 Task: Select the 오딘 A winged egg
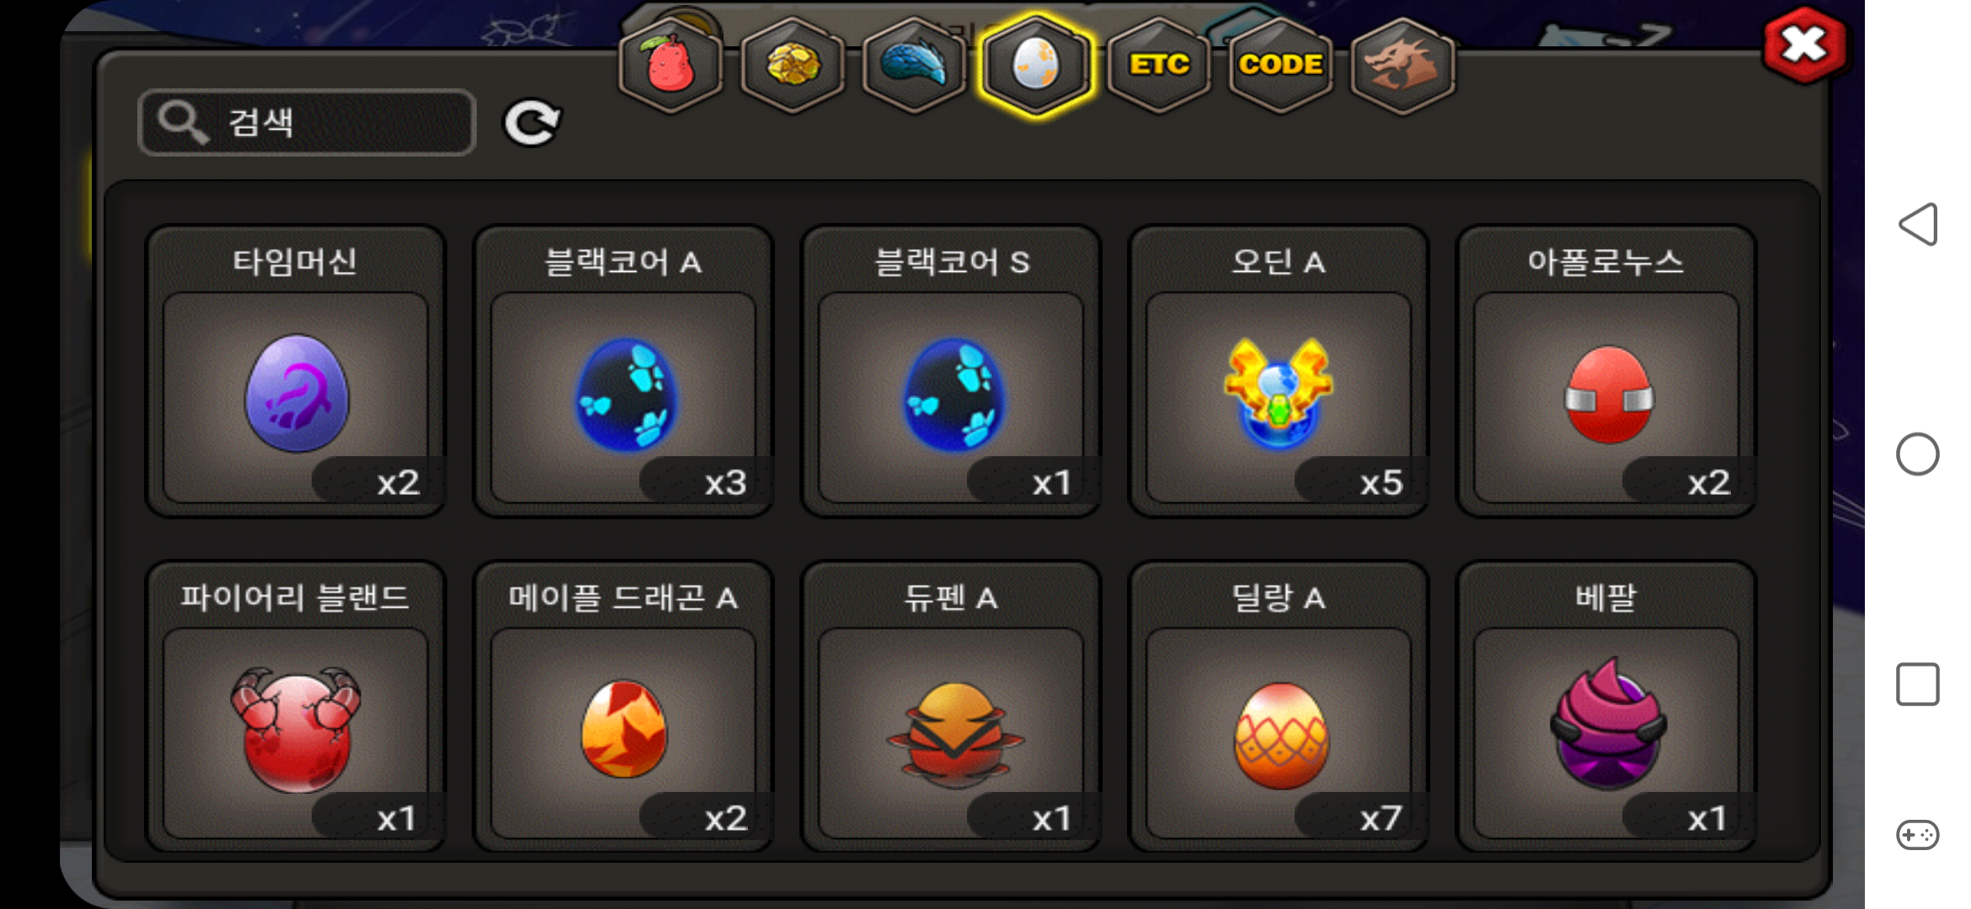click(1279, 371)
